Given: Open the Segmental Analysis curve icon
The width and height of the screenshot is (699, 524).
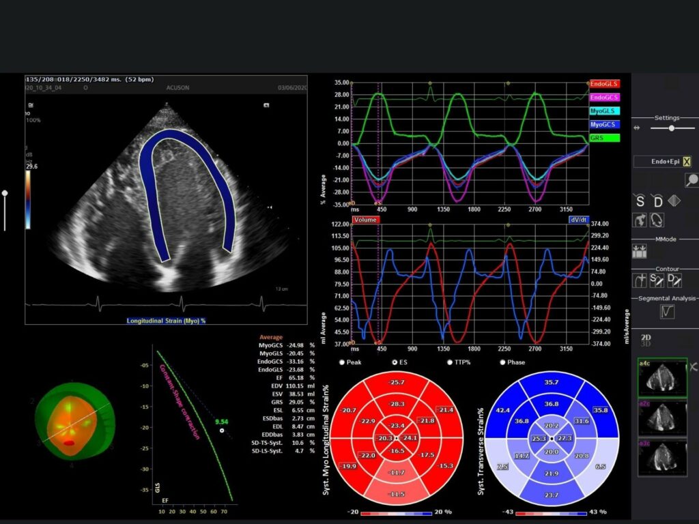Looking at the screenshot, I should 667,312.
